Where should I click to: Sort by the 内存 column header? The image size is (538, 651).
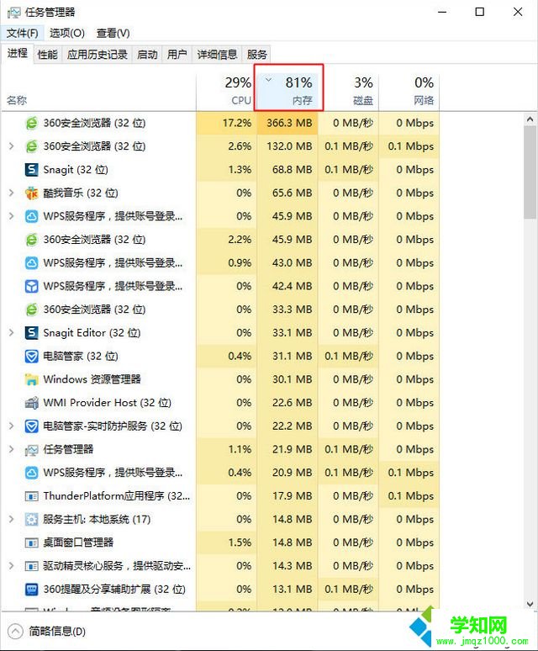pyautogui.click(x=287, y=91)
